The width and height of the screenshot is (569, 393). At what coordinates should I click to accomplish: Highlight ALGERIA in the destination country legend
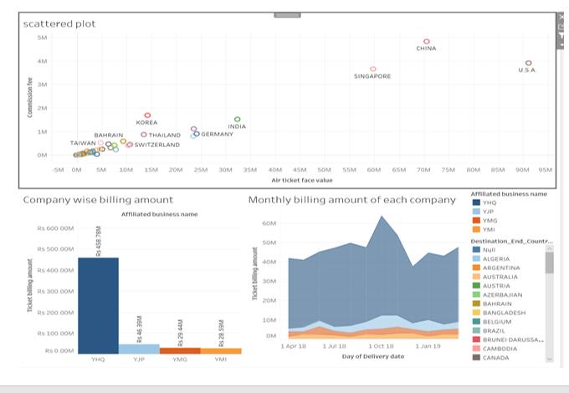click(491, 259)
